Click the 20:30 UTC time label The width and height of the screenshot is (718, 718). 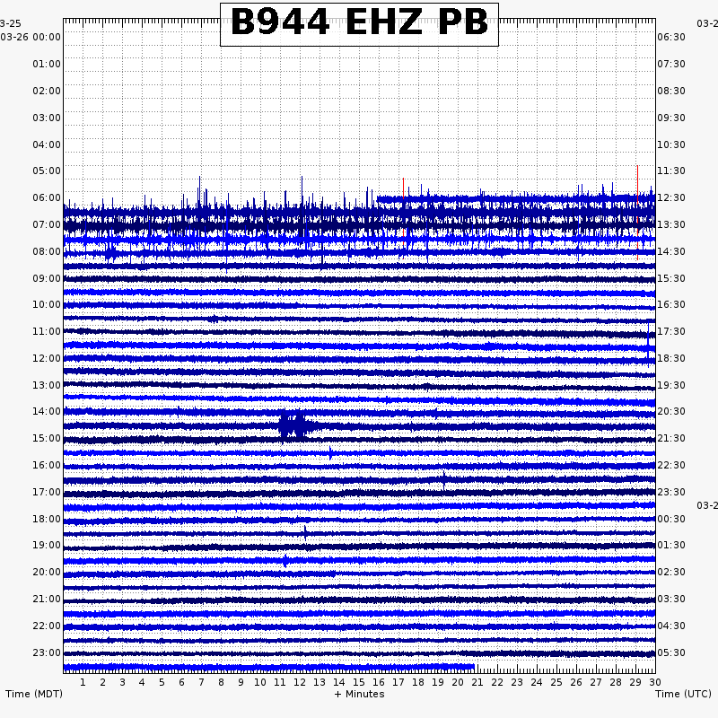point(671,411)
